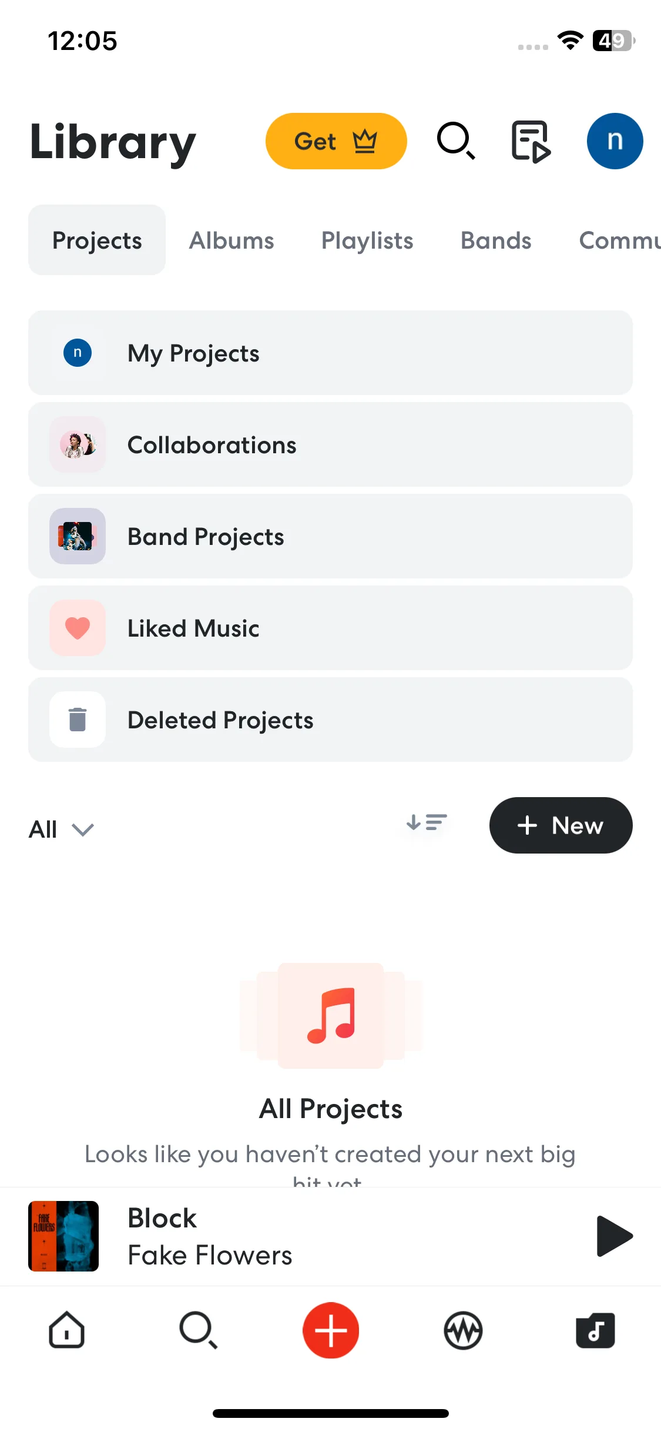Select the Bands tab

(x=496, y=240)
